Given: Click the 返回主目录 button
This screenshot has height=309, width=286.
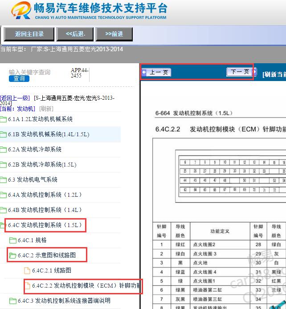Looking at the screenshot, I should (x=29, y=34).
